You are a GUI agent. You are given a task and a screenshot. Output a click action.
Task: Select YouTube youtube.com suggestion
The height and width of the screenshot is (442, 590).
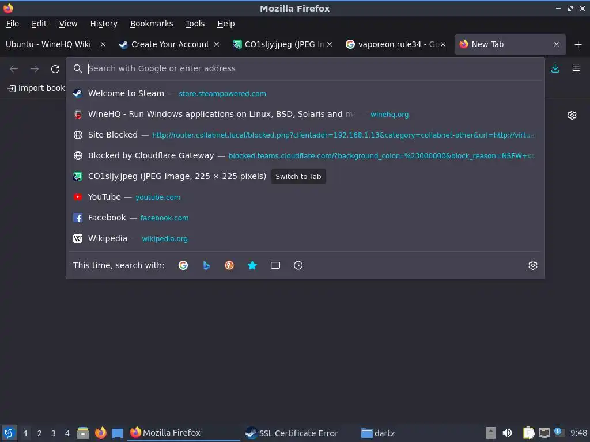pos(305,197)
